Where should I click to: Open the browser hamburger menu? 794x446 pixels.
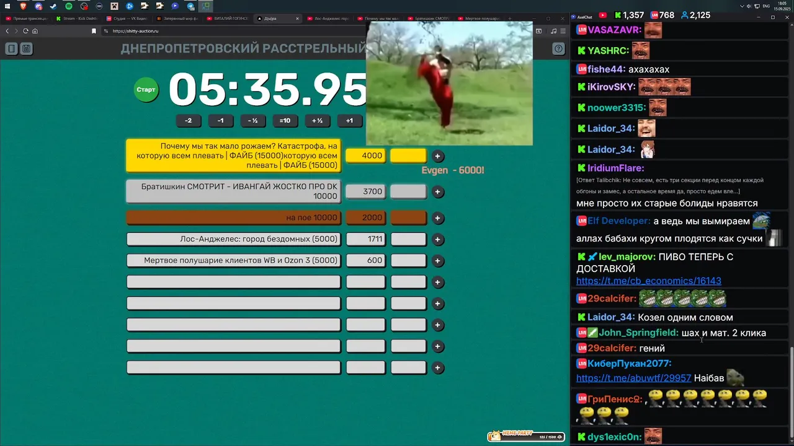(563, 31)
